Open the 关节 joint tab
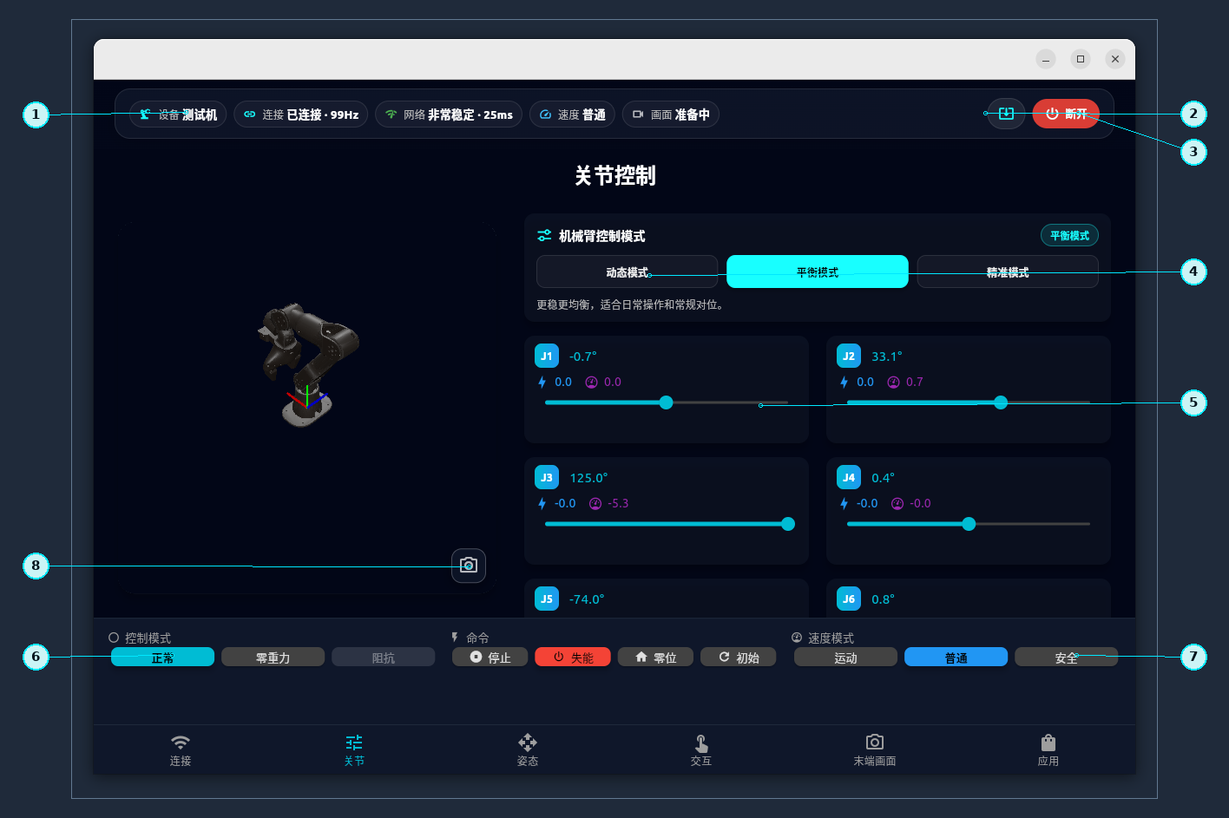Image resolution: width=1229 pixels, height=818 pixels. (x=354, y=750)
